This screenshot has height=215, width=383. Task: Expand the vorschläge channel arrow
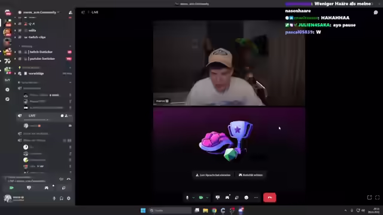pyautogui.click(x=15, y=73)
